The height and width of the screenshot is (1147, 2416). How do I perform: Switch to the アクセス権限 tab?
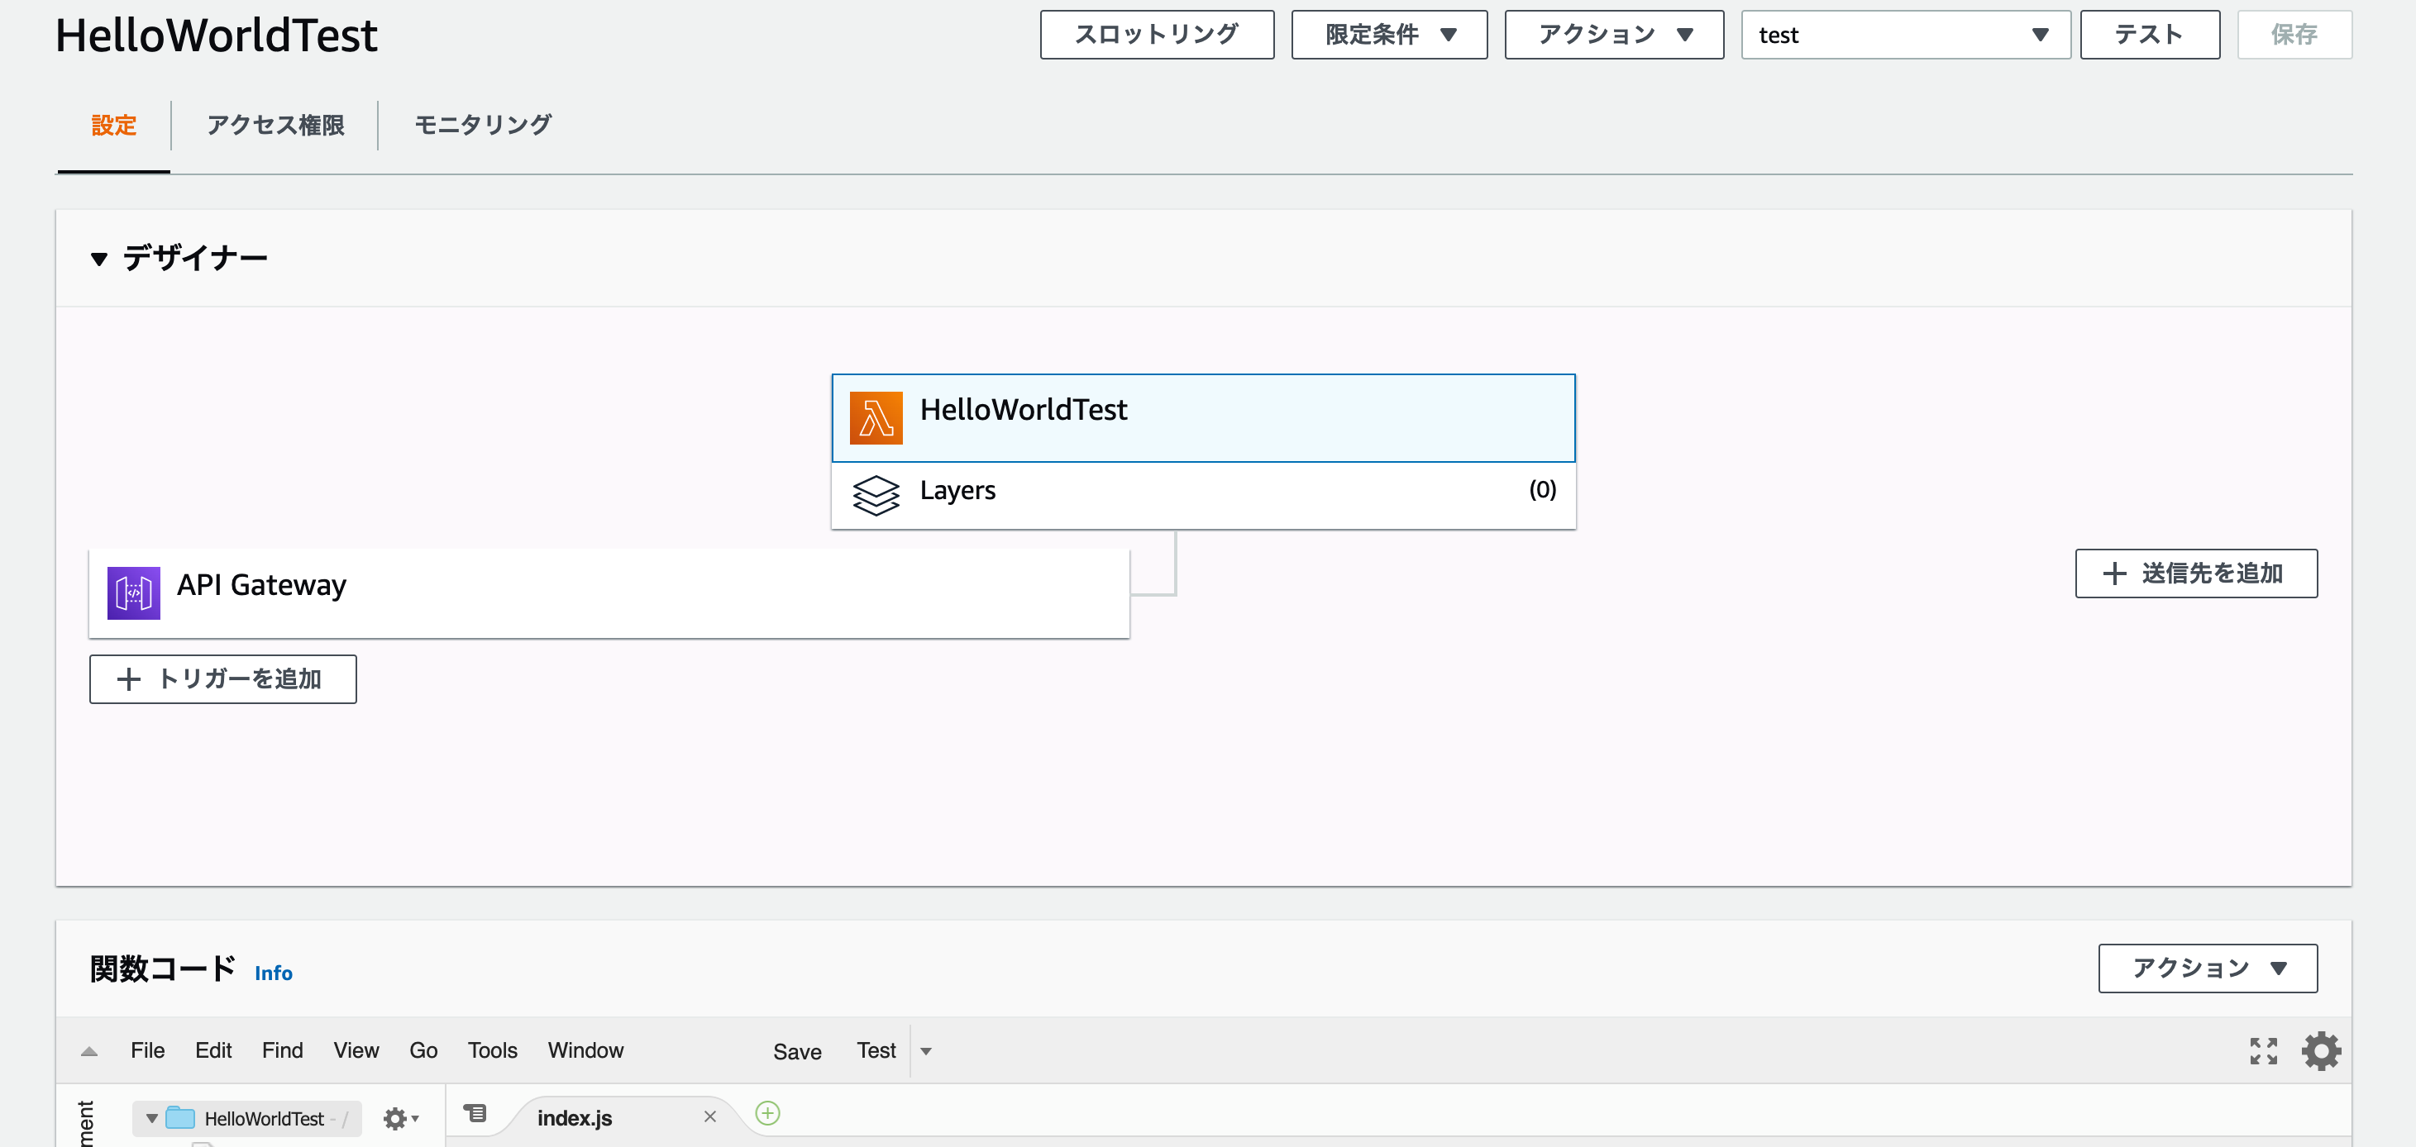tap(275, 125)
